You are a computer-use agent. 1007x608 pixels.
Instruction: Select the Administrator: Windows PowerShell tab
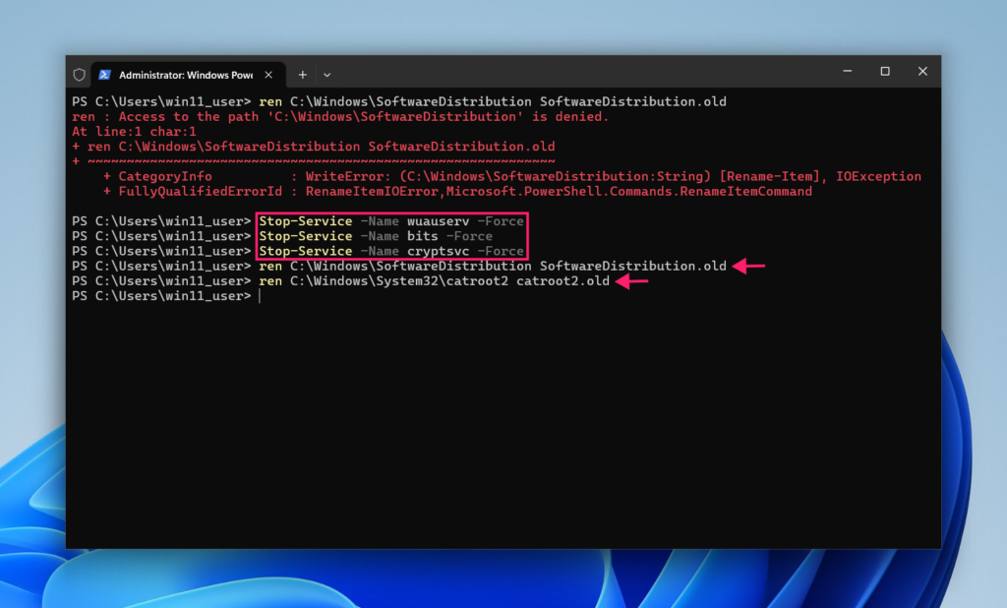pyautogui.click(x=186, y=75)
